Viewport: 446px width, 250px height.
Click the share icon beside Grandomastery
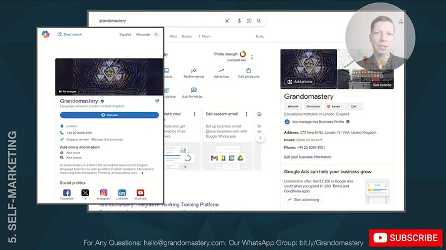(157, 101)
